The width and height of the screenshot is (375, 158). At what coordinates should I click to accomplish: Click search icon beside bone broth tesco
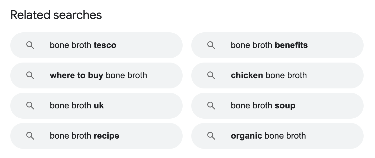(30, 45)
